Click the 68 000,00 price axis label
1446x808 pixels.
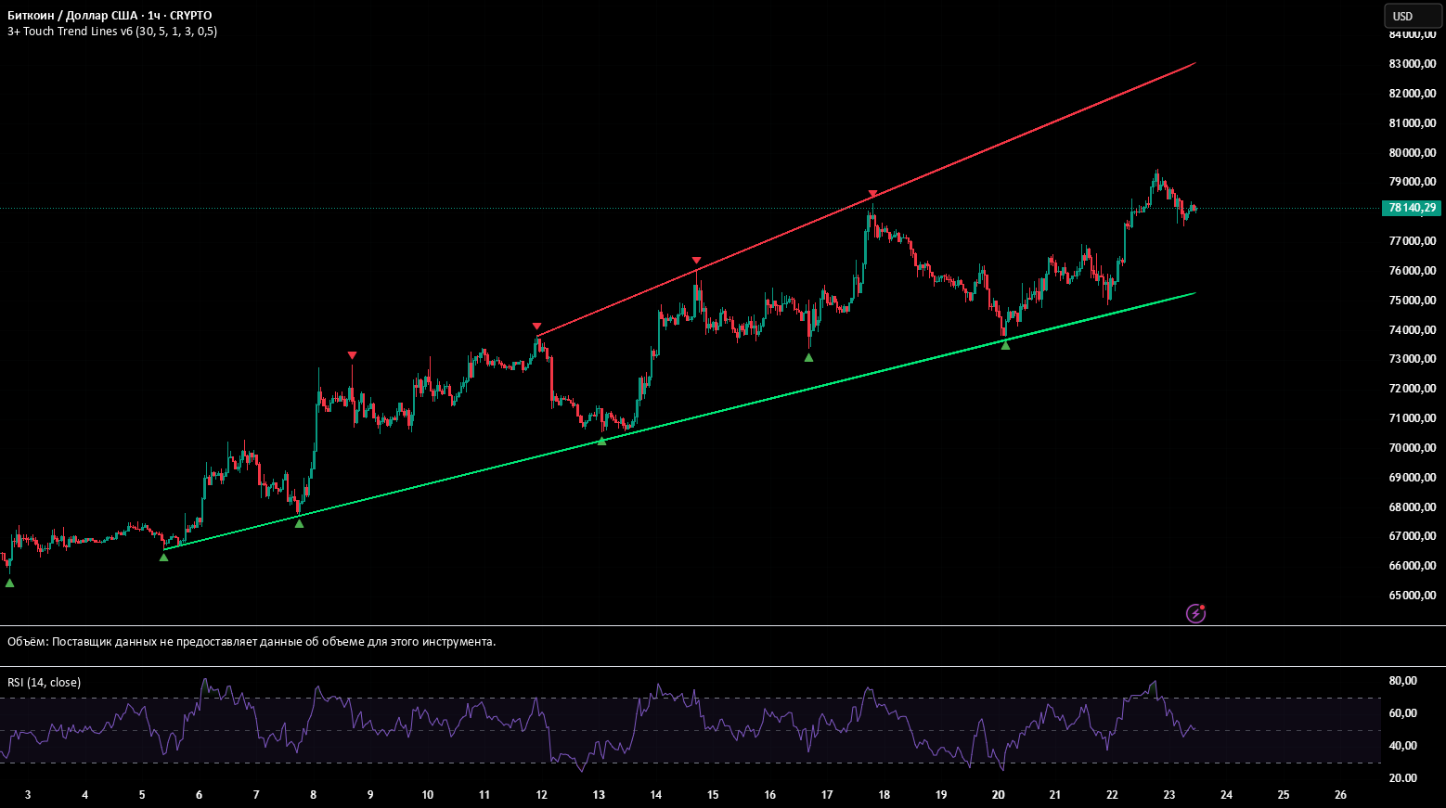coord(1412,507)
